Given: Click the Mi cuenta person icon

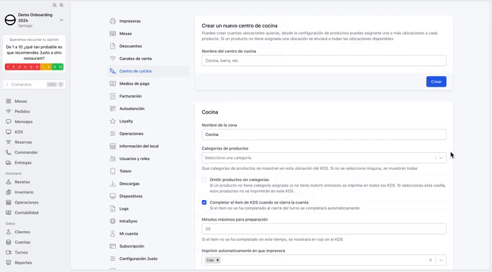Looking at the screenshot, I should click(112, 233).
